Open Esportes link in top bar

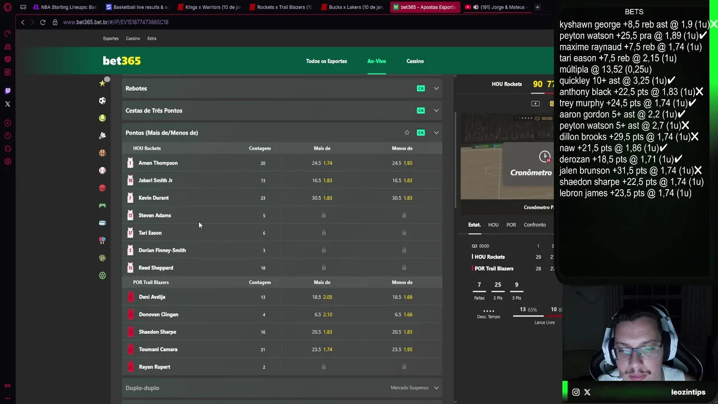[x=111, y=38]
